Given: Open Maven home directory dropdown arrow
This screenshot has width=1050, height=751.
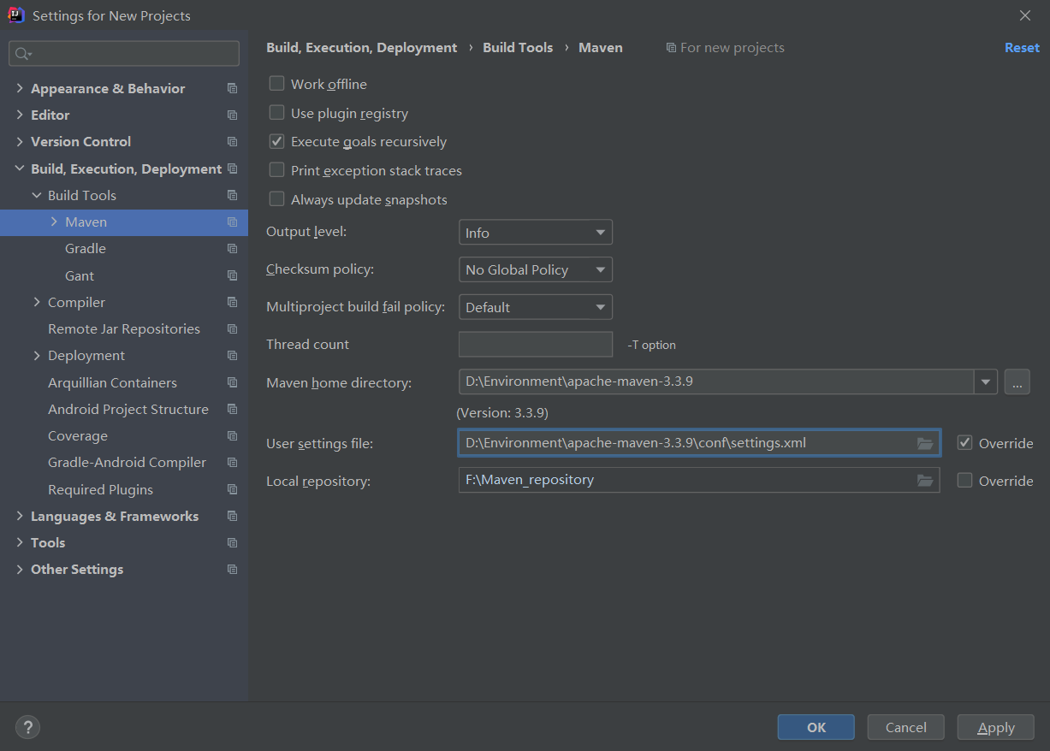Looking at the screenshot, I should tap(986, 381).
